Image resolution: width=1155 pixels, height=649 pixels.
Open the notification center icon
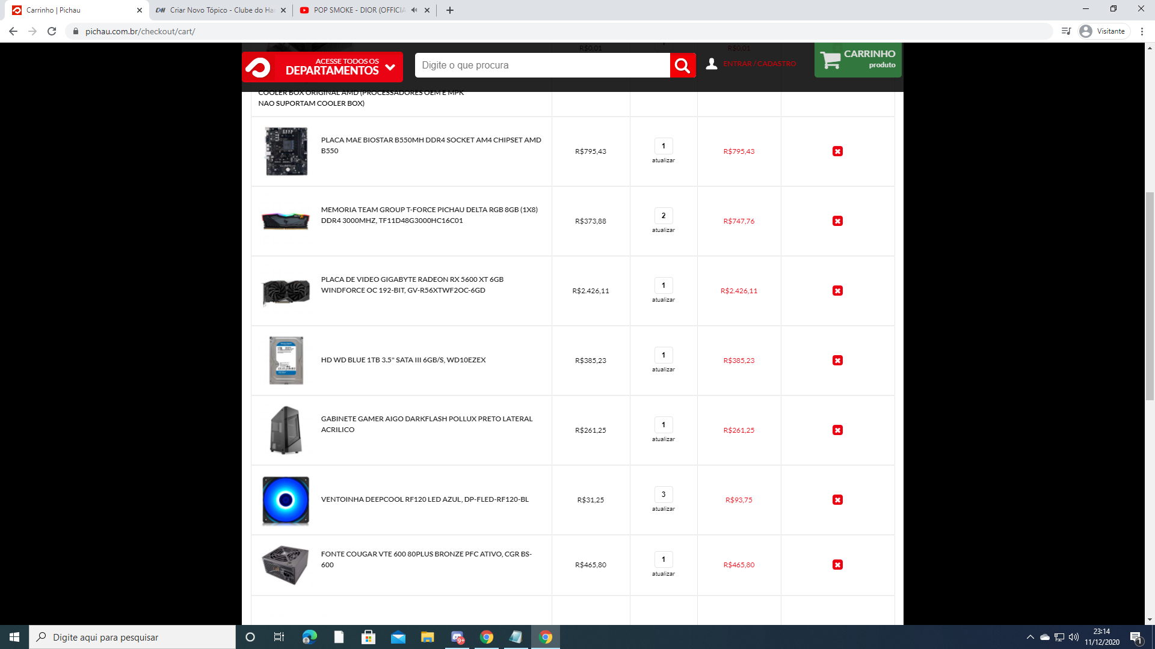(1136, 638)
